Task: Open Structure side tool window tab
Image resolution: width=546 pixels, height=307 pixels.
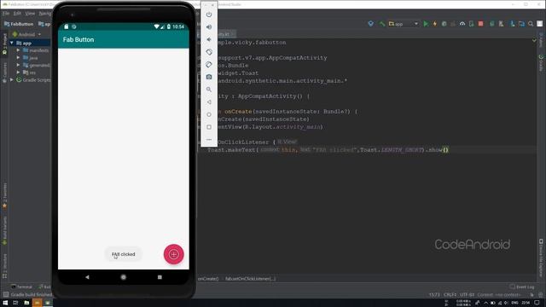Action: click(x=4, y=266)
